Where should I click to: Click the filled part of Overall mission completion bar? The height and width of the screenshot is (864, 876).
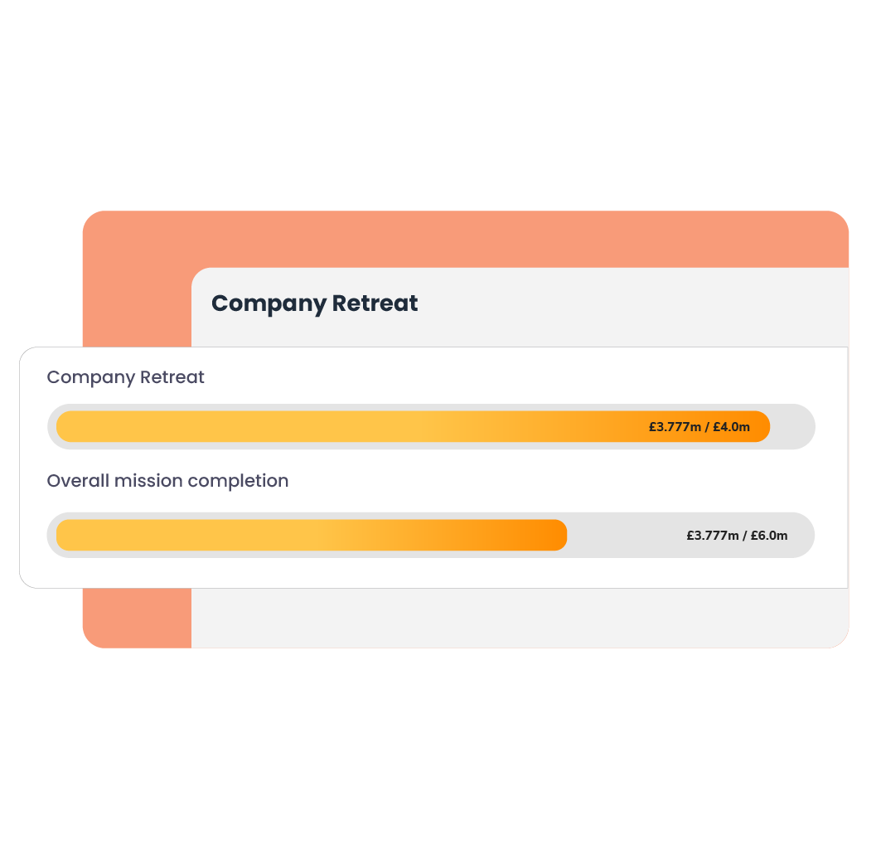click(290, 535)
